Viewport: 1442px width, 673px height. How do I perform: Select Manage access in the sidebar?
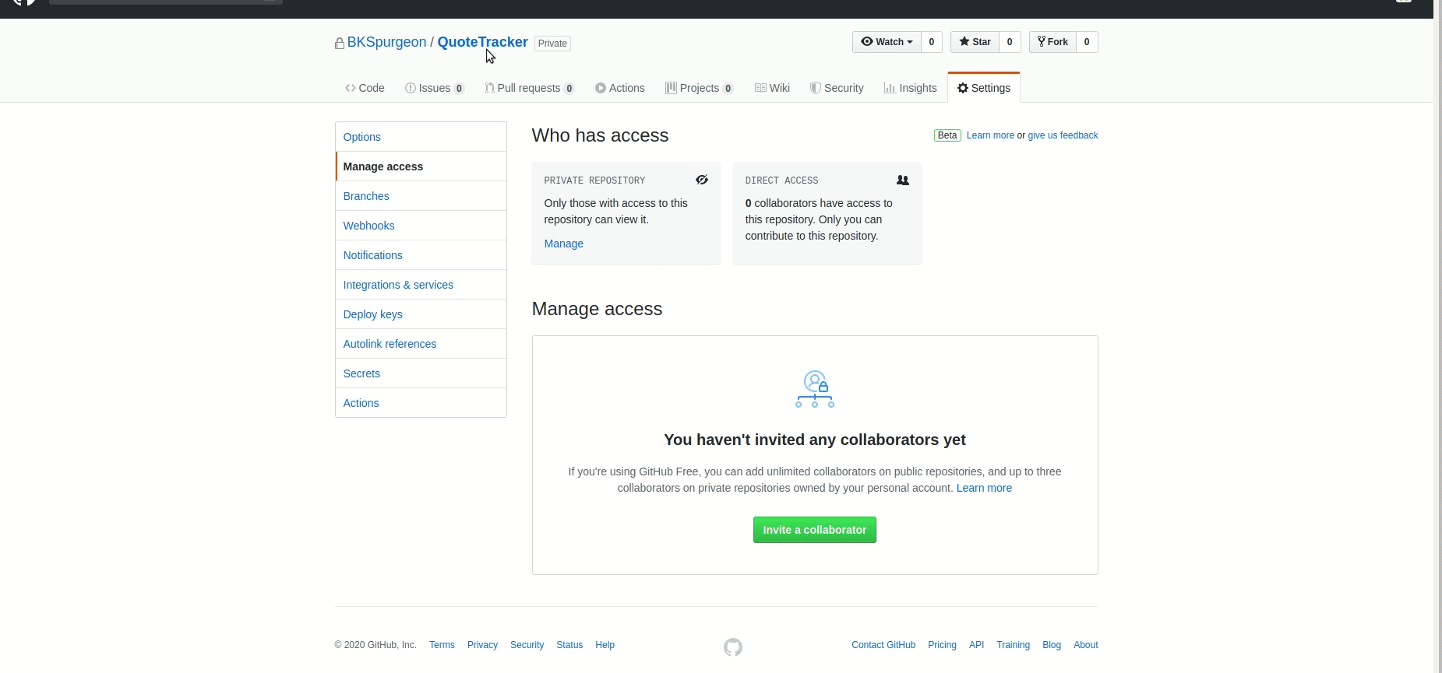[x=421, y=166]
